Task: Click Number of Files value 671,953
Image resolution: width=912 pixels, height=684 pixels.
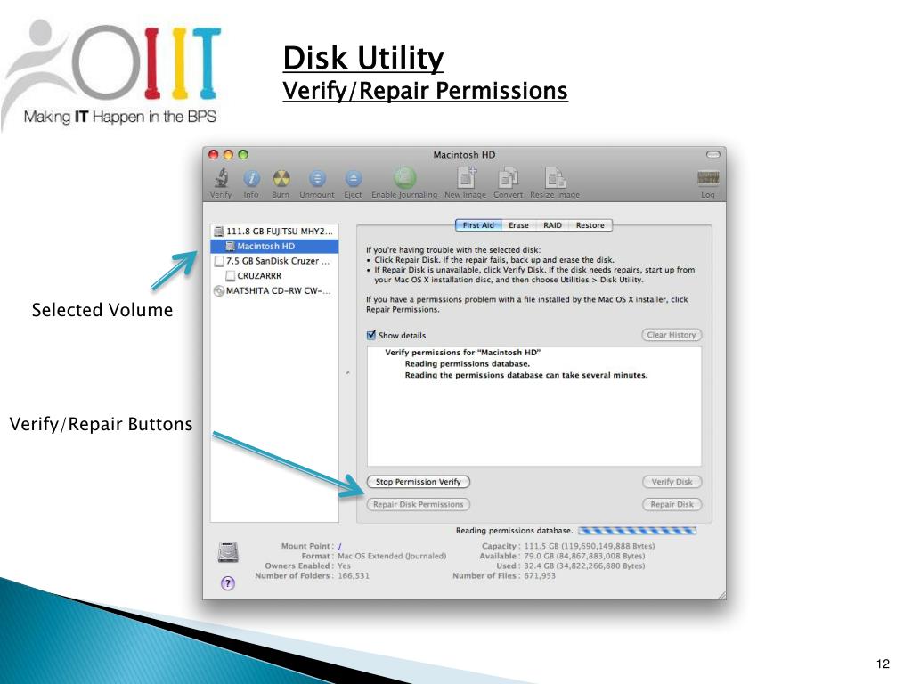Action: point(540,576)
